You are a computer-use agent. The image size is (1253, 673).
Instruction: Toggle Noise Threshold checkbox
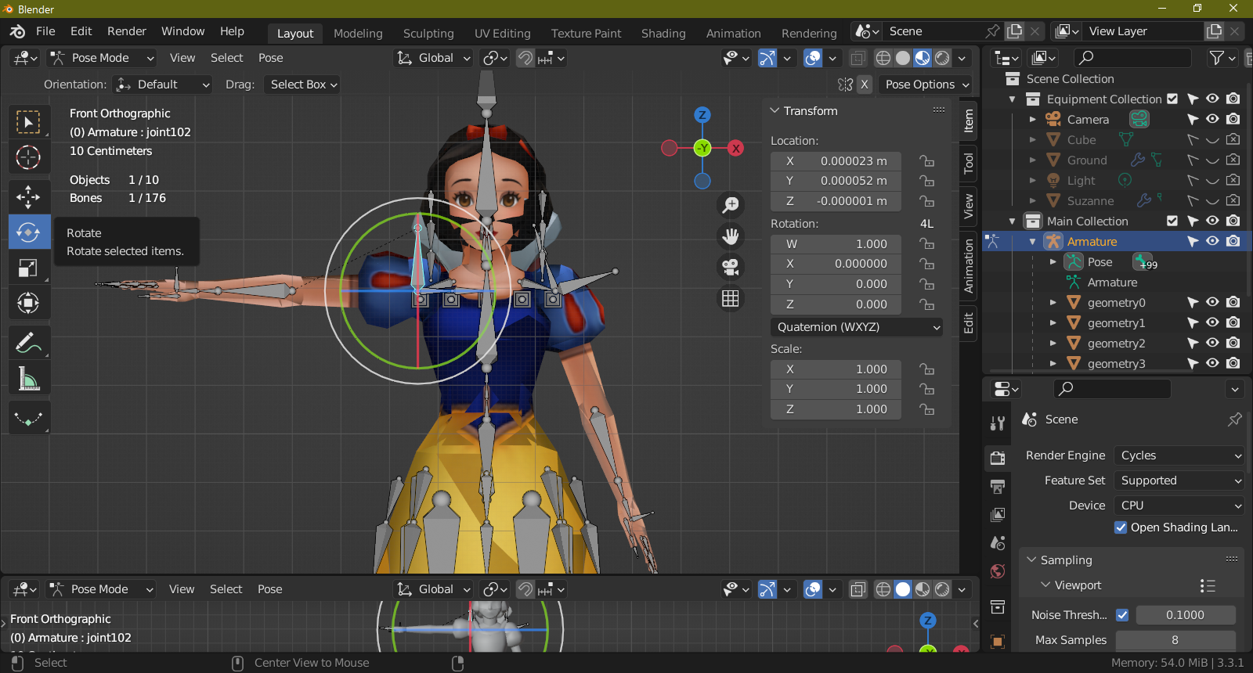[x=1122, y=615]
